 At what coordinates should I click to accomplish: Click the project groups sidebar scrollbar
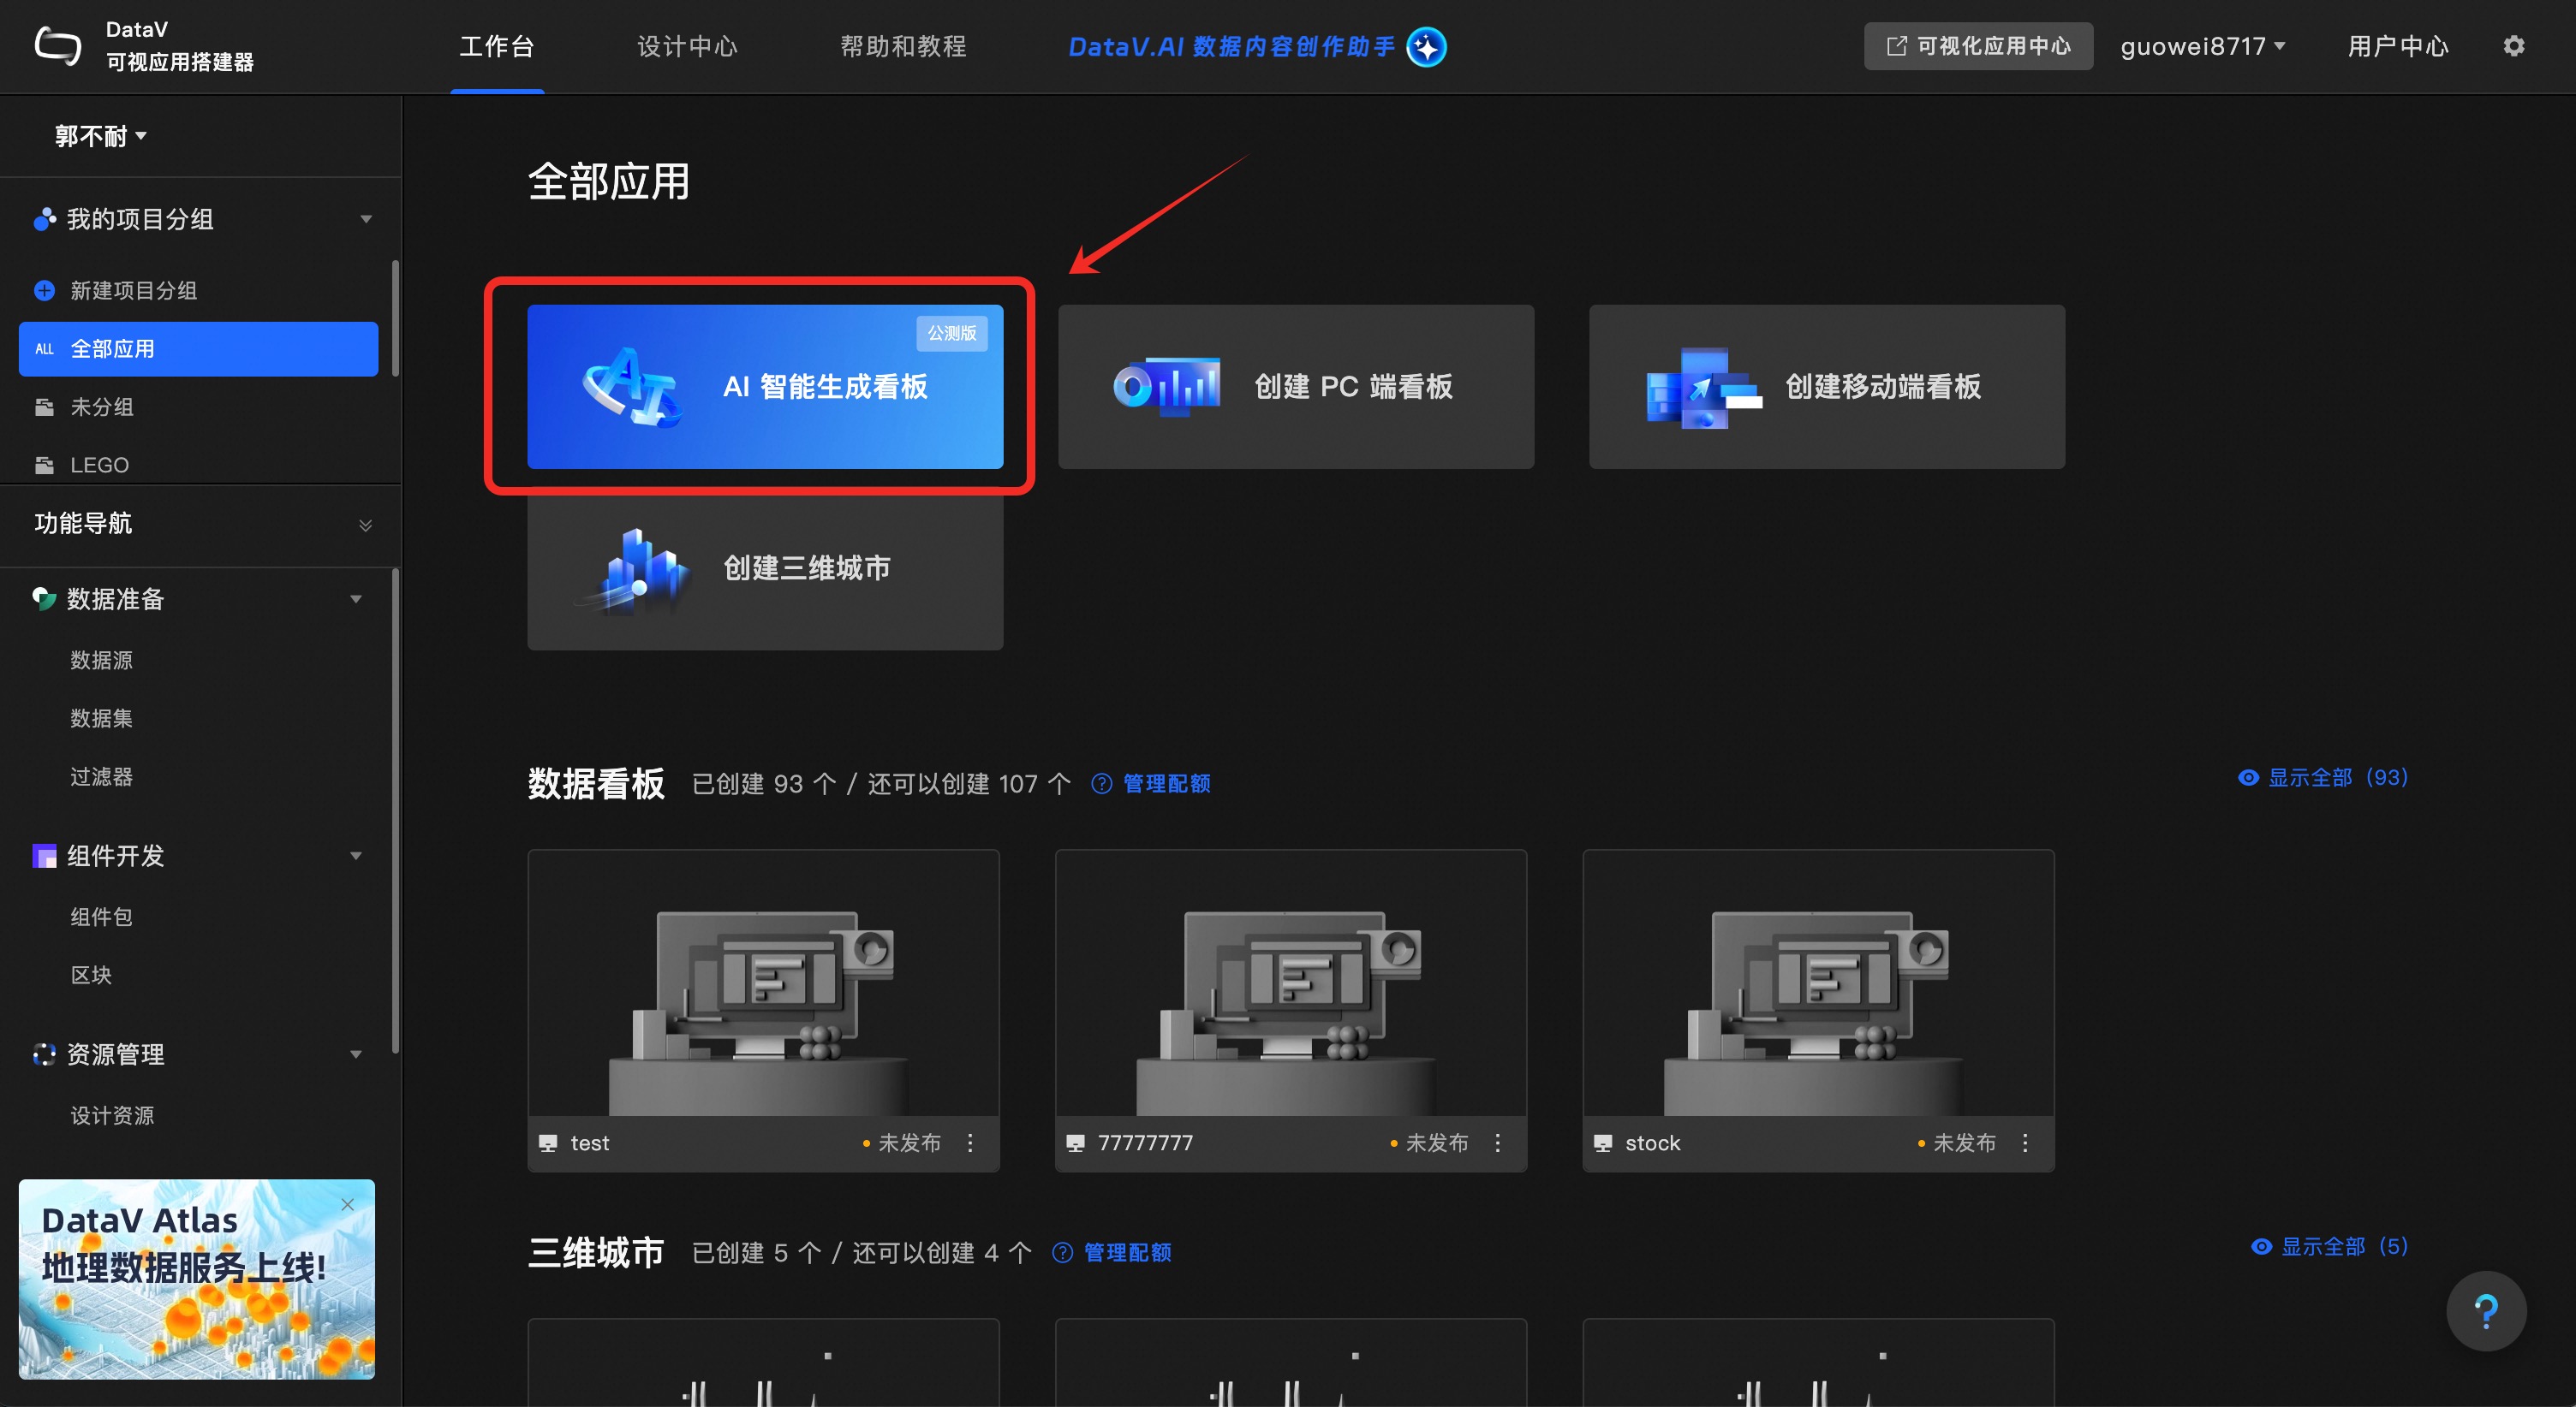(x=396, y=318)
